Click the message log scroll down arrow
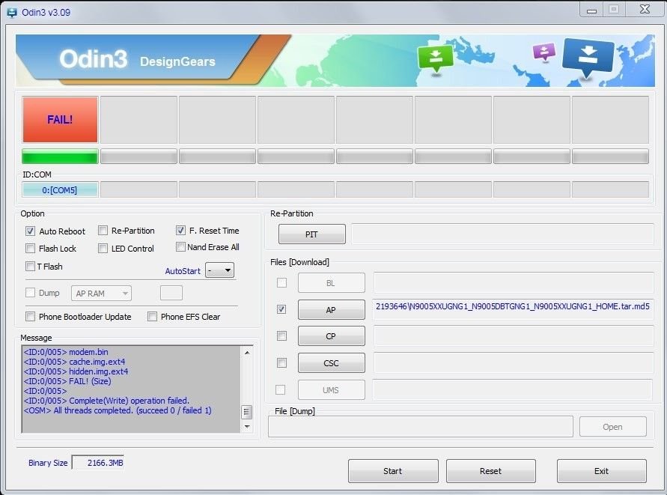667x495 pixels. pos(247,426)
